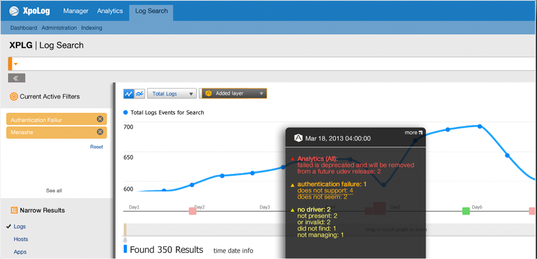Go to Dashboard submenu
The height and width of the screenshot is (259, 537).
click(24, 28)
